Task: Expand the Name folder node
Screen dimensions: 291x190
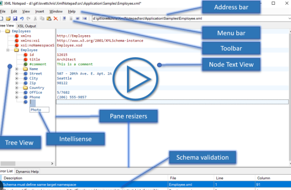Action: coord(17,69)
